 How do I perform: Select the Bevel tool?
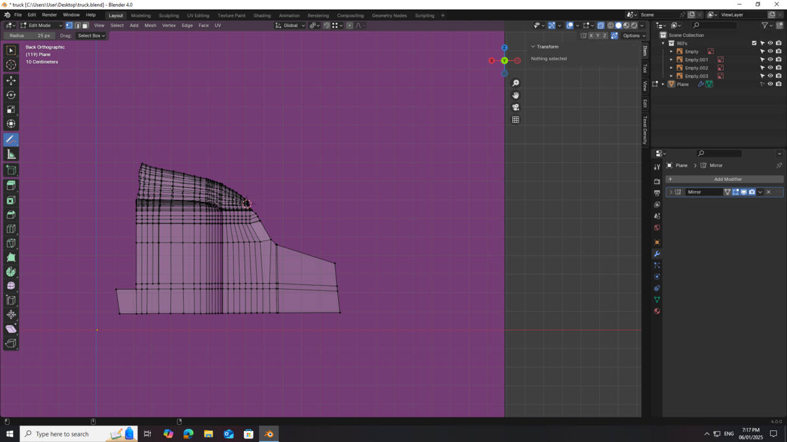[x=11, y=214]
